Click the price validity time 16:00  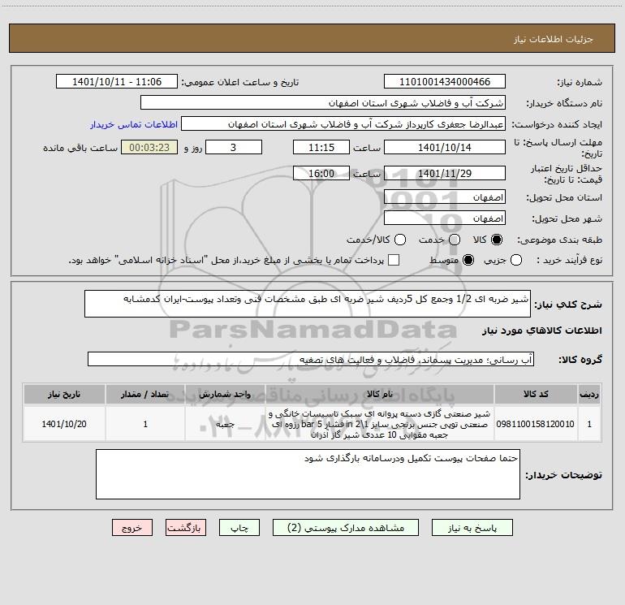[x=321, y=173]
